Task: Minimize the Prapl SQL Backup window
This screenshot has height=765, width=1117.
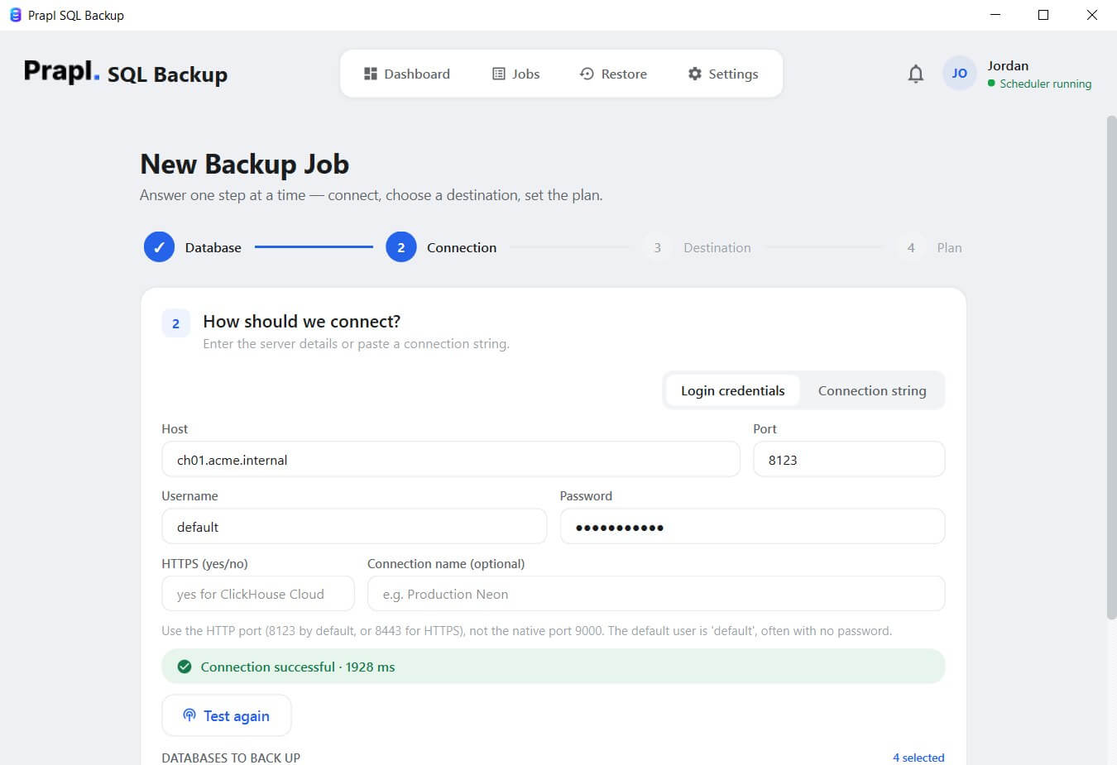Action: [x=995, y=15]
